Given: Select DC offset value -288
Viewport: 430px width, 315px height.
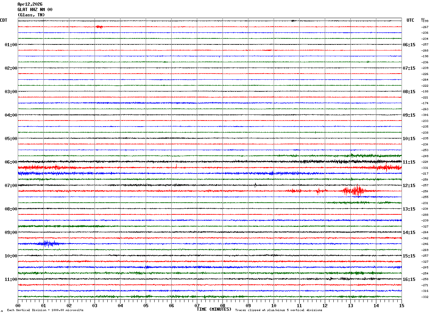Looking at the screenshot, I should tap(425, 215).
